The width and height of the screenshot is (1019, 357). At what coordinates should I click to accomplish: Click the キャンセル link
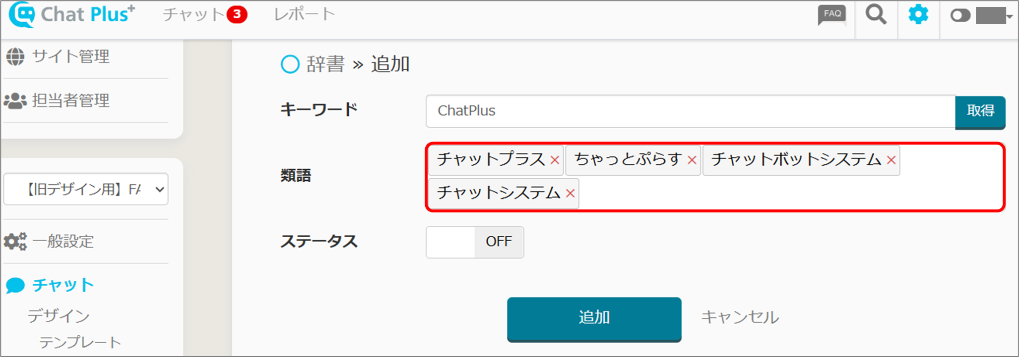(740, 317)
